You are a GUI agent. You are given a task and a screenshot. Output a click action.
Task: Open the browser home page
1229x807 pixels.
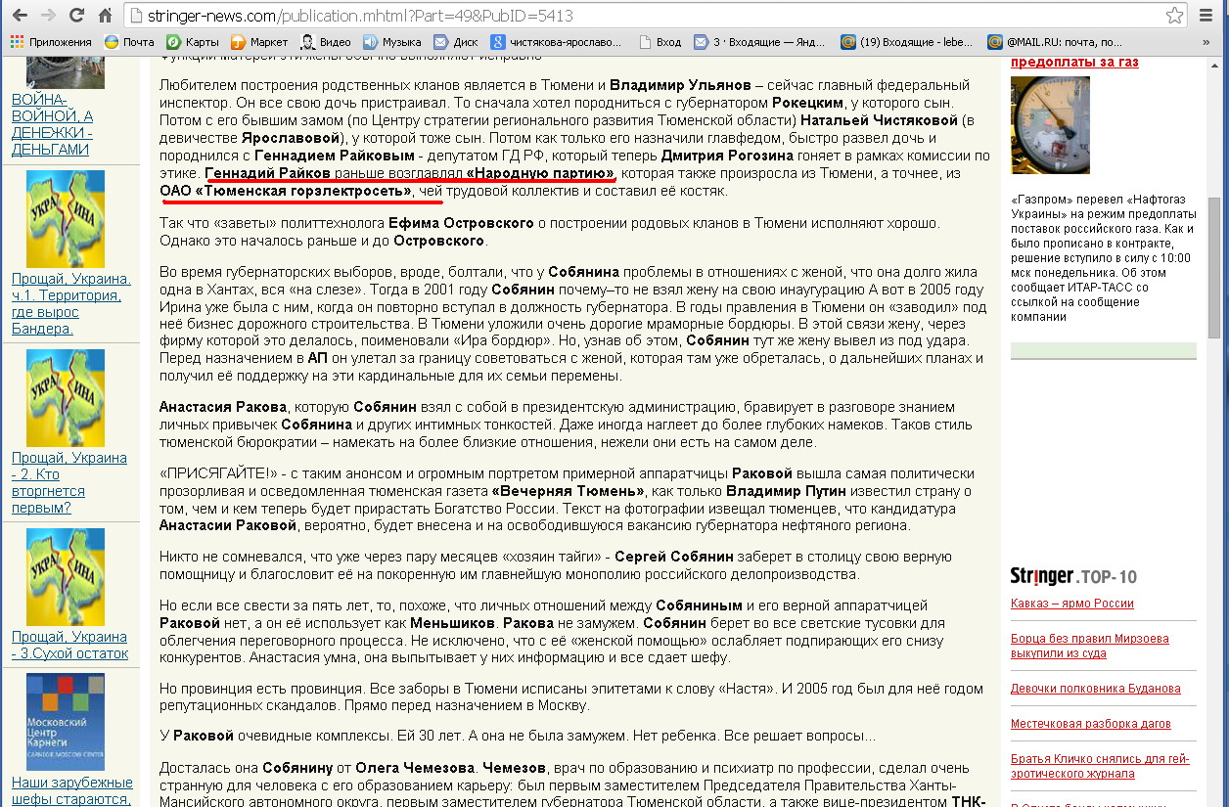point(106,16)
